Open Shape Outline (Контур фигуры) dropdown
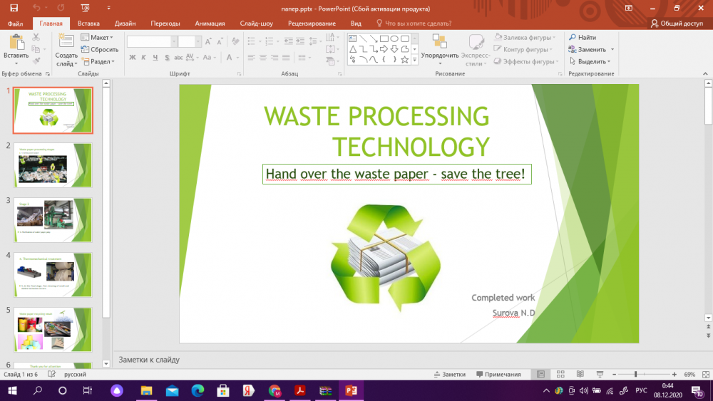The width and height of the screenshot is (713, 401). [523, 49]
